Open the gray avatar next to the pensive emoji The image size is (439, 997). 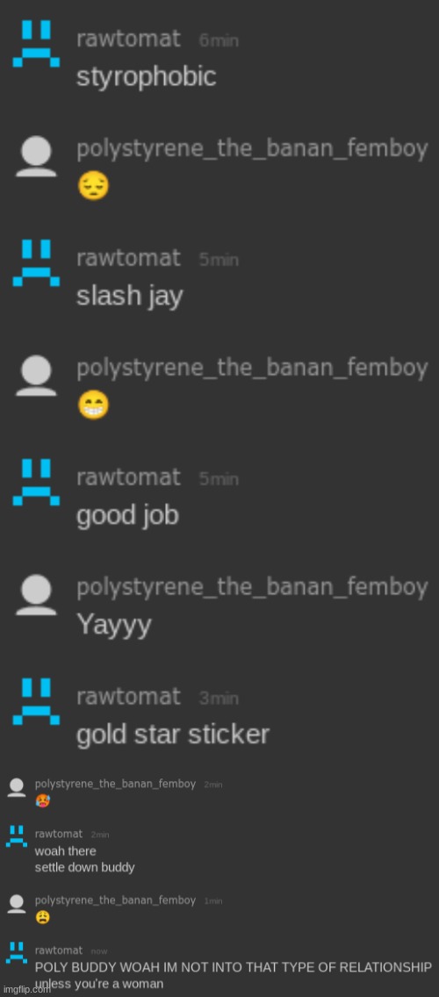tap(36, 156)
